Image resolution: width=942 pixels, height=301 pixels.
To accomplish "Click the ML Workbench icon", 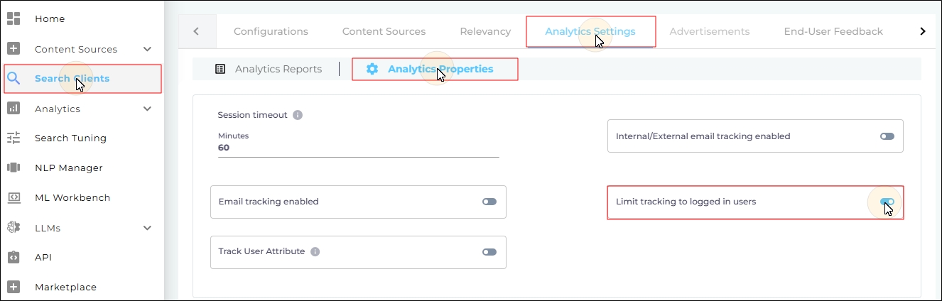I will click(x=13, y=197).
